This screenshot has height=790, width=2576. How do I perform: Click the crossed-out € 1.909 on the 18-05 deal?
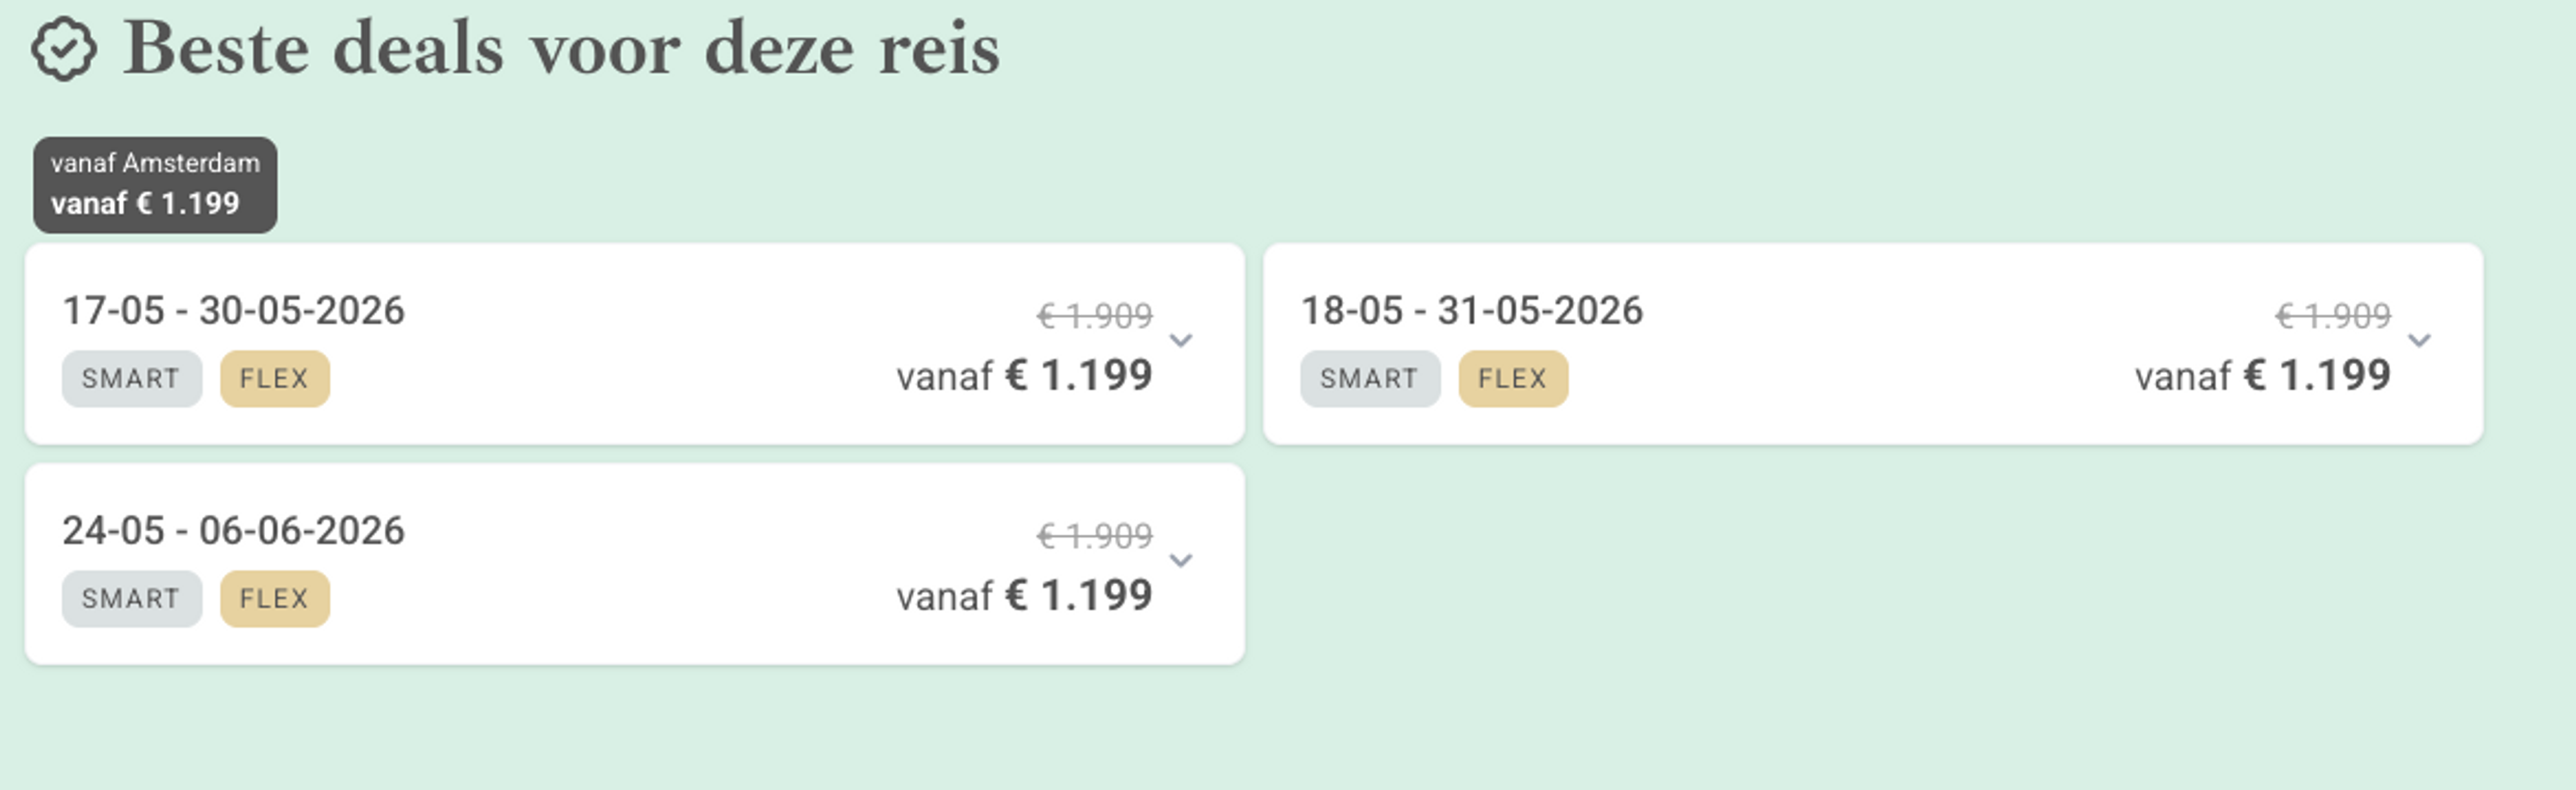pyautogui.click(x=2333, y=316)
